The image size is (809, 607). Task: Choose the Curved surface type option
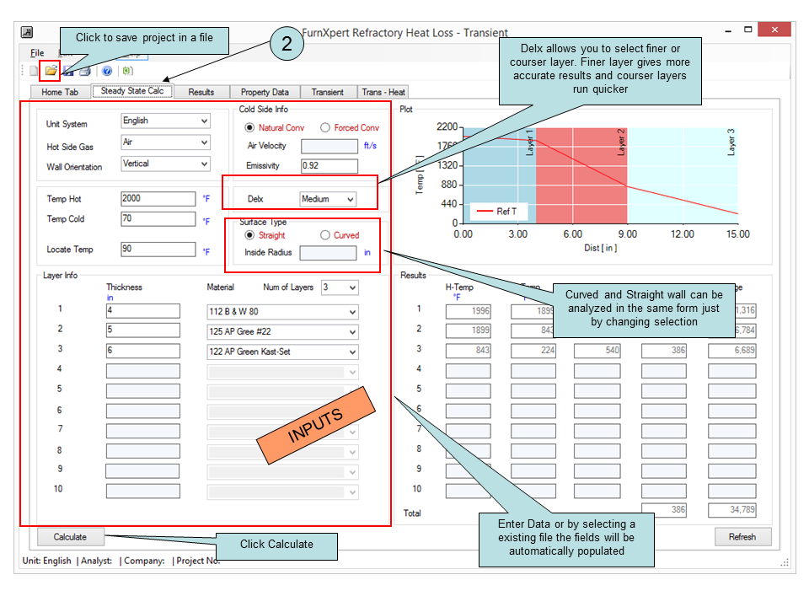click(x=325, y=235)
